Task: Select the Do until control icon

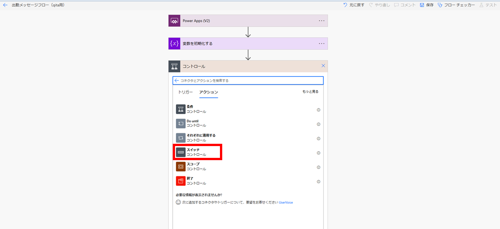Action: click(181, 124)
